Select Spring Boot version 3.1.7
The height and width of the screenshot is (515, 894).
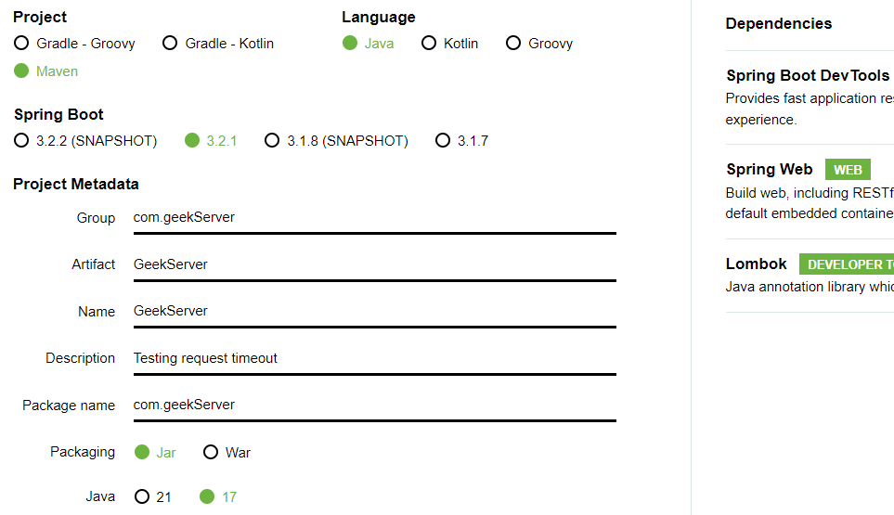(443, 141)
